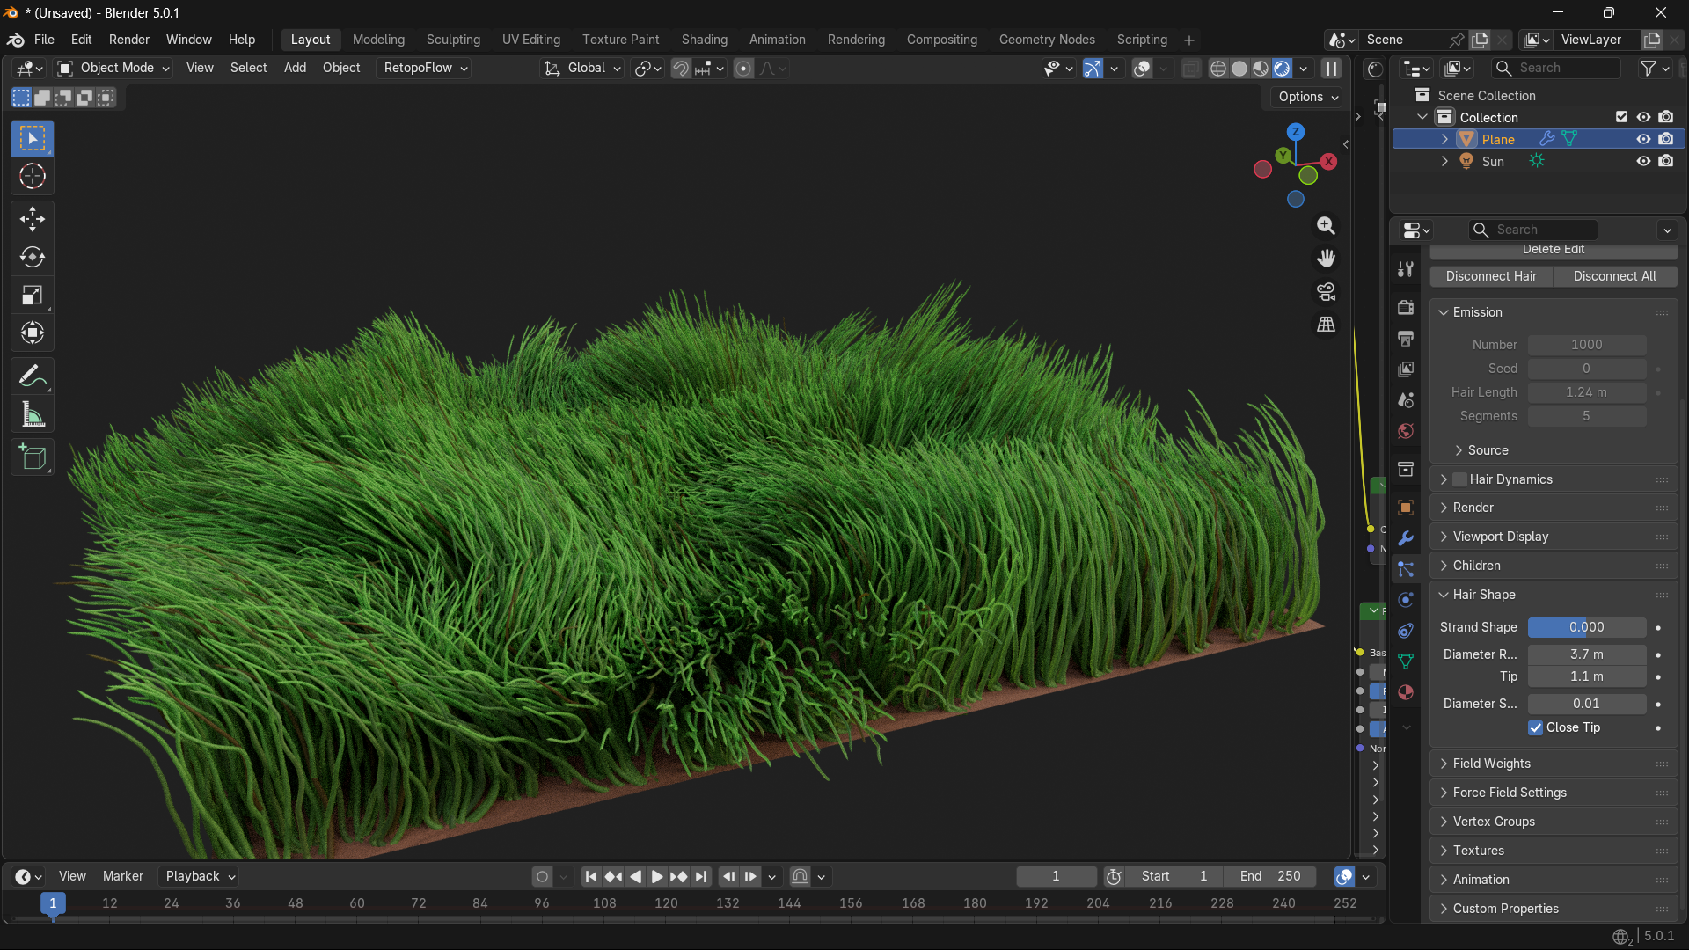The image size is (1689, 950).
Task: Click the Disconnect Hair button
Action: tap(1491, 276)
